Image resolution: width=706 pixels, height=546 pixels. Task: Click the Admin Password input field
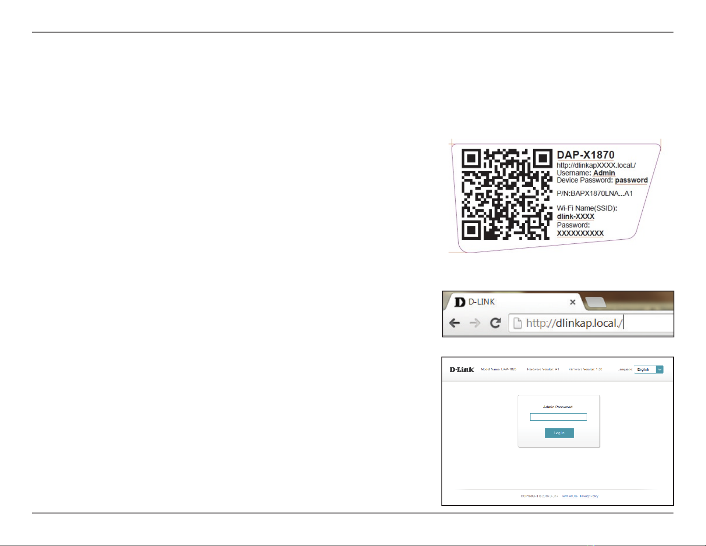coord(559,417)
